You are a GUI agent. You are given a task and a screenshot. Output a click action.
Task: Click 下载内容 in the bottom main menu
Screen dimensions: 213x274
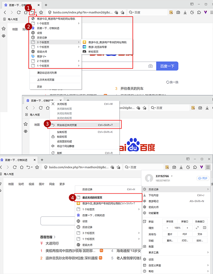[x=176, y=195]
